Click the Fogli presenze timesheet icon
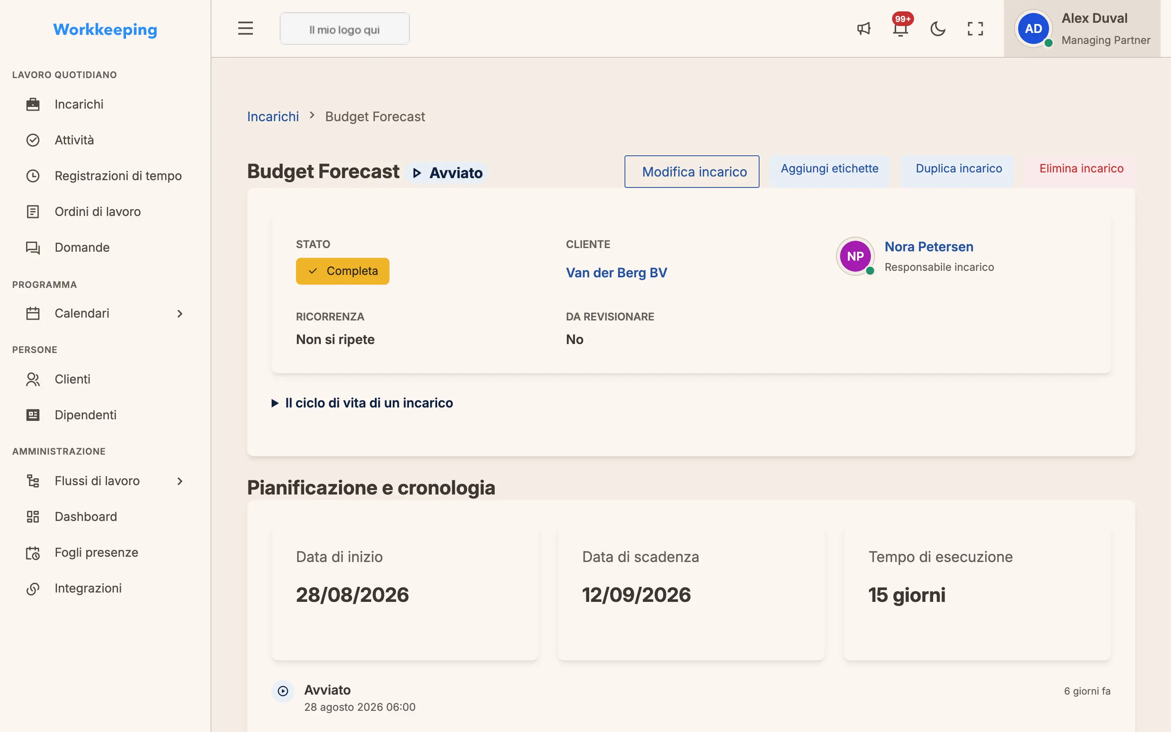 click(33, 552)
